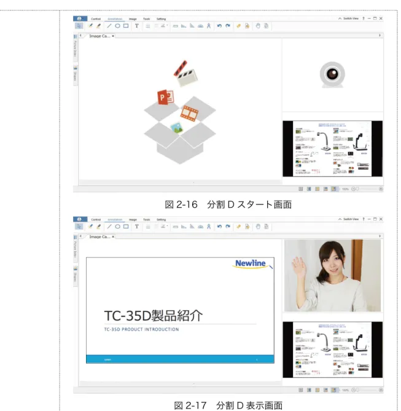
Task: Collapse ribbon with Switch View chevron, 表示画面 window
Action: [340, 219]
